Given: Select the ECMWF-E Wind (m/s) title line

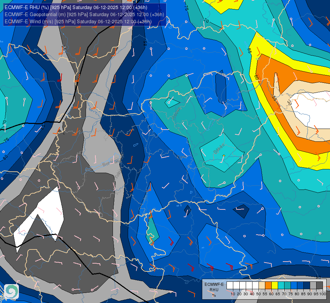Looking at the screenshot, I should pos(78,22).
